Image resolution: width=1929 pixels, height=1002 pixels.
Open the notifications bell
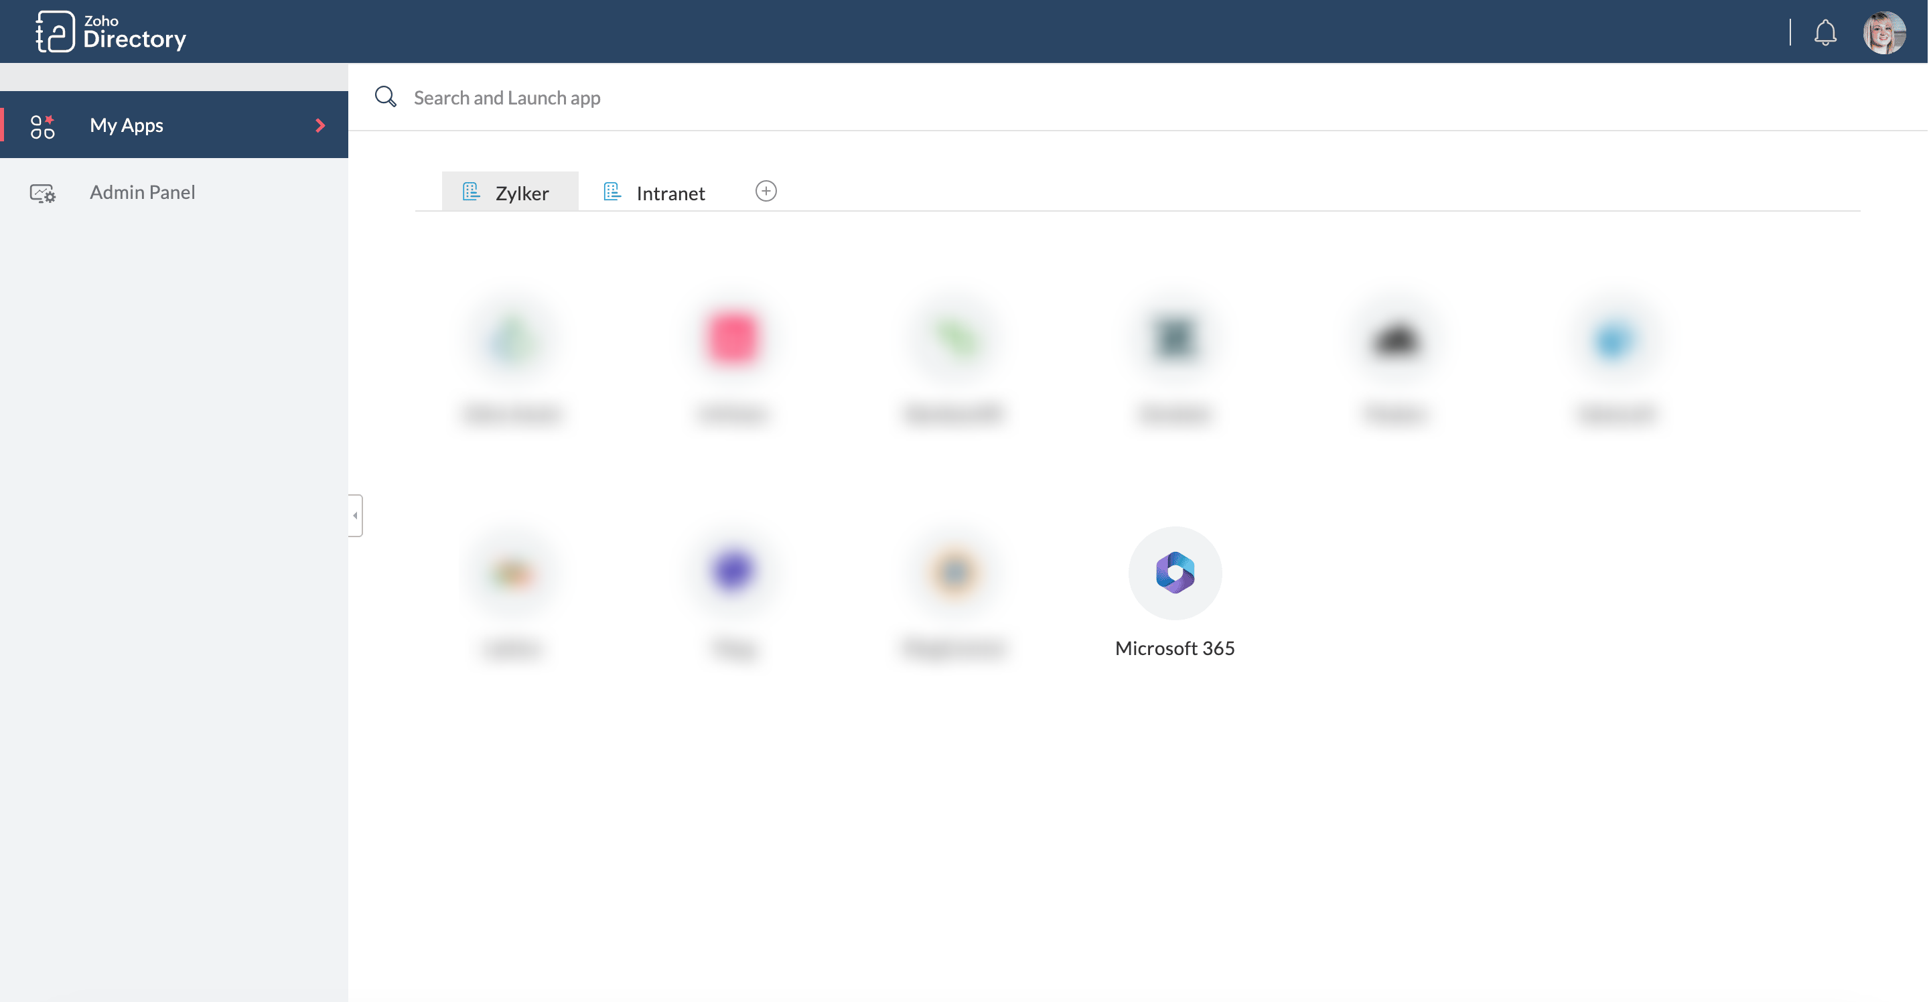point(1825,32)
